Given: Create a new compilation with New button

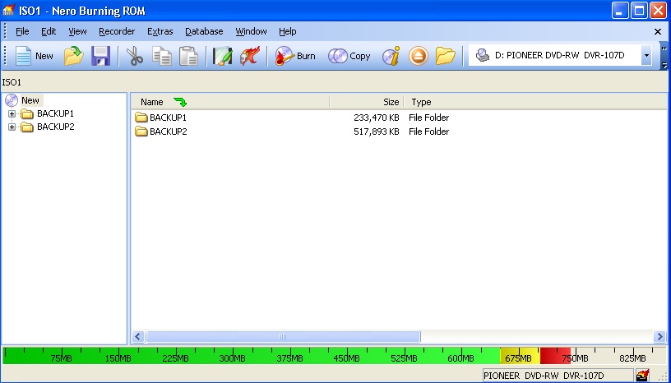Looking at the screenshot, I should [x=34, y=56].
